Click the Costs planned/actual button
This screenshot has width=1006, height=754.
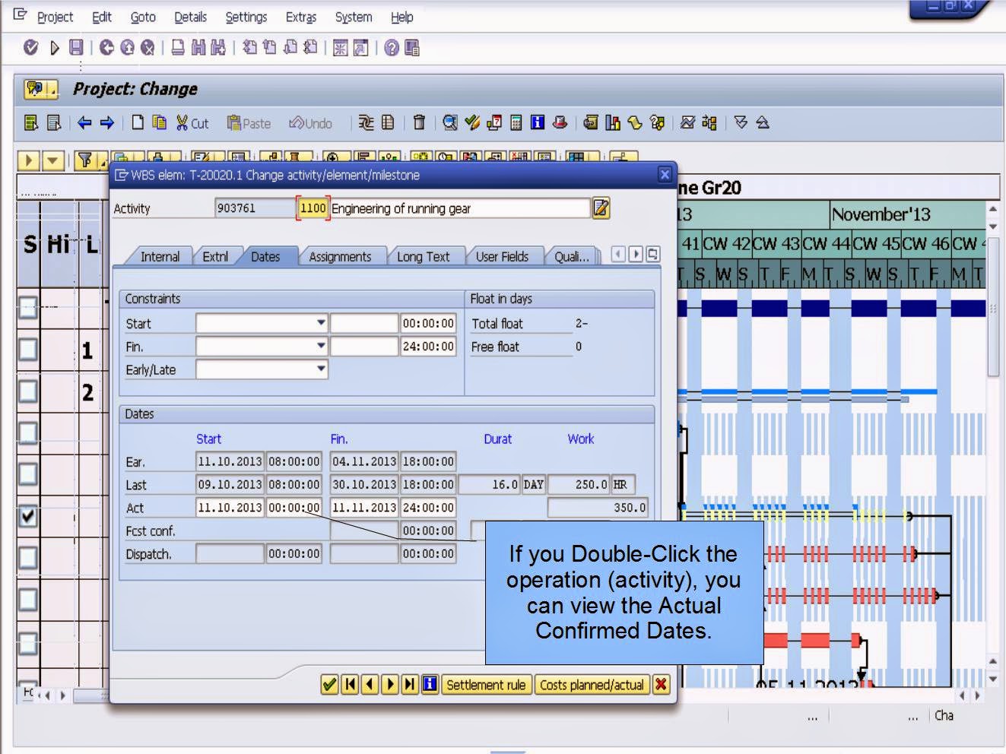(592, 685)
